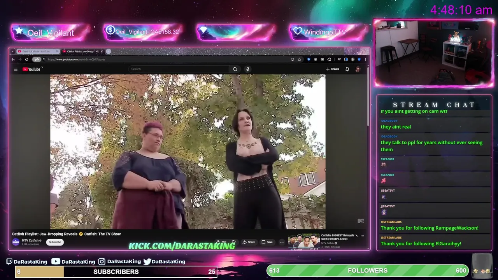Image resolution: width=498 pixels, height=280 pixels.
Task: Close the Grind Full Movie tab
Action: [57, 51]
